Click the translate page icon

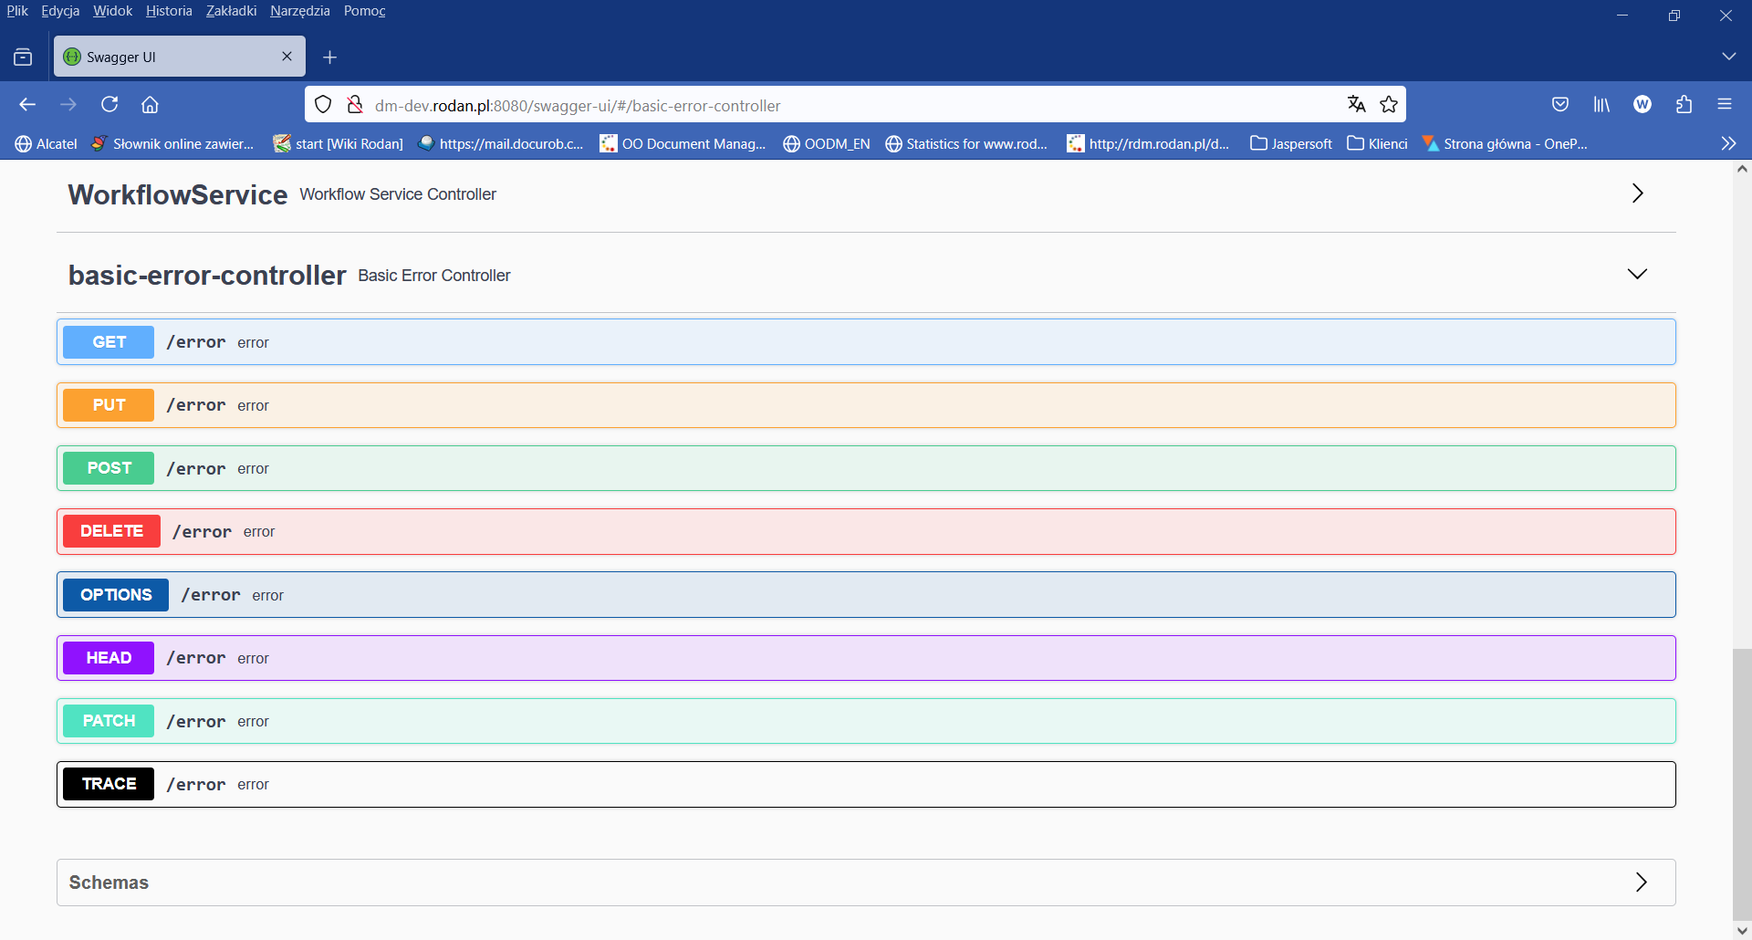1356,104
